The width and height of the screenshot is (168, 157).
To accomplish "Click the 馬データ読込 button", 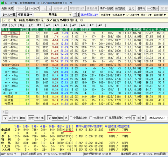I will [x=107, y=8].
